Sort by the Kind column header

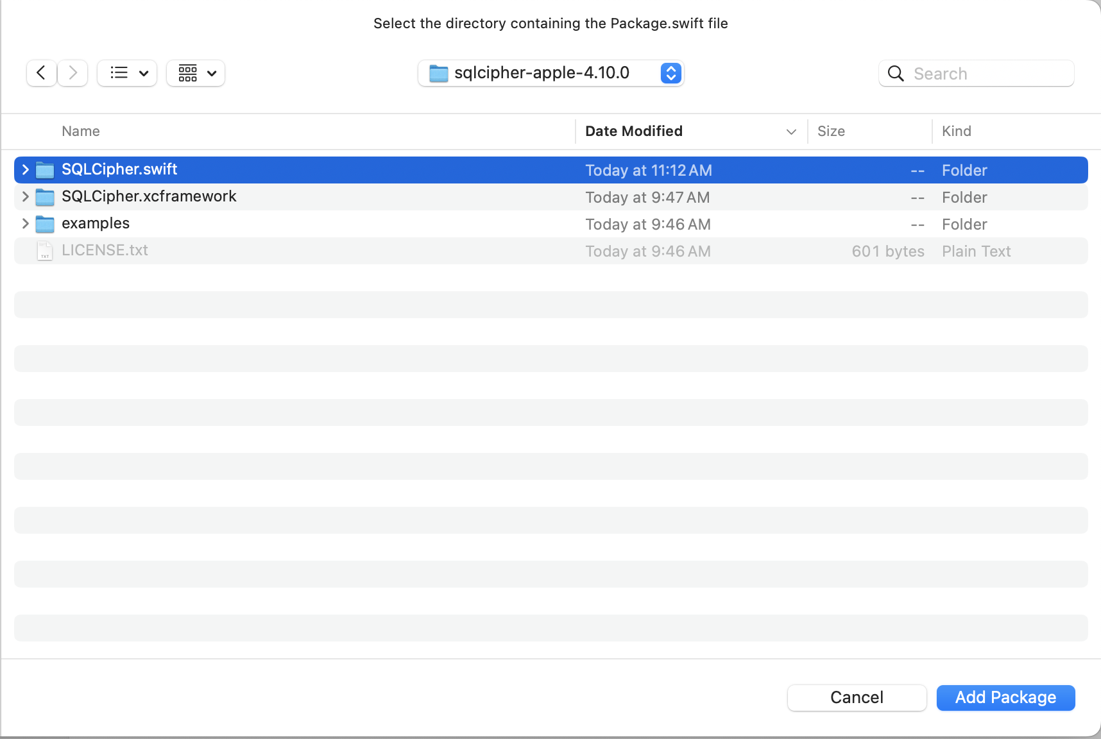(x=957, y=132)
